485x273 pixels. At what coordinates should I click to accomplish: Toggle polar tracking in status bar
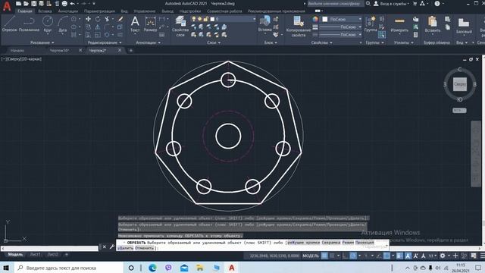[x=353, y=256]
